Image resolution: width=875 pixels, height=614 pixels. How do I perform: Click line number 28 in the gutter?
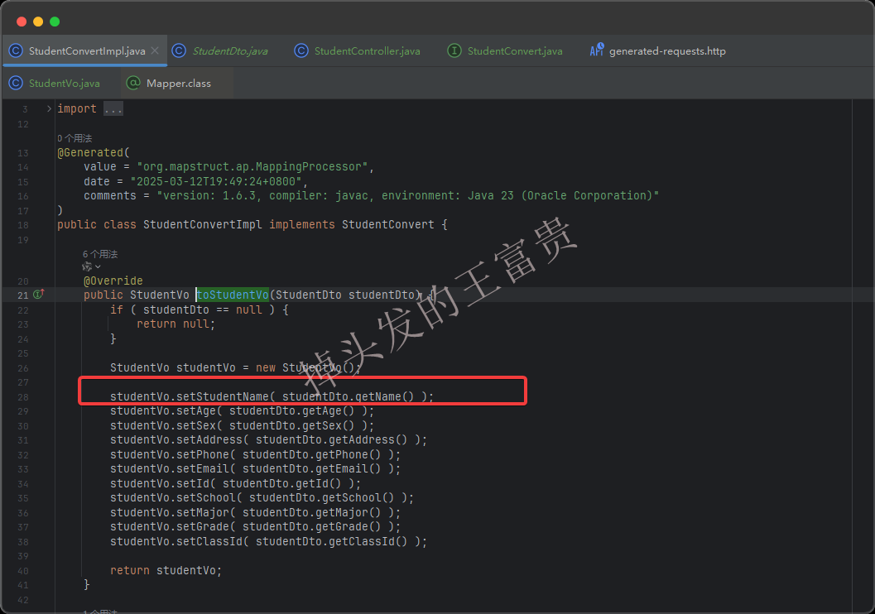click(23, 397)
